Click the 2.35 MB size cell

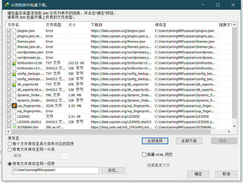point(75,106)
